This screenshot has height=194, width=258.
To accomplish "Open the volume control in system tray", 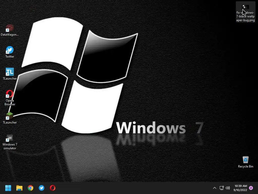I will coord(228,188).
